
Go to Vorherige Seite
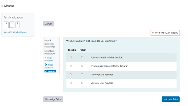coord(53,99)
